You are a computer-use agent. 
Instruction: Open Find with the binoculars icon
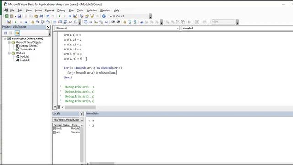41,16
